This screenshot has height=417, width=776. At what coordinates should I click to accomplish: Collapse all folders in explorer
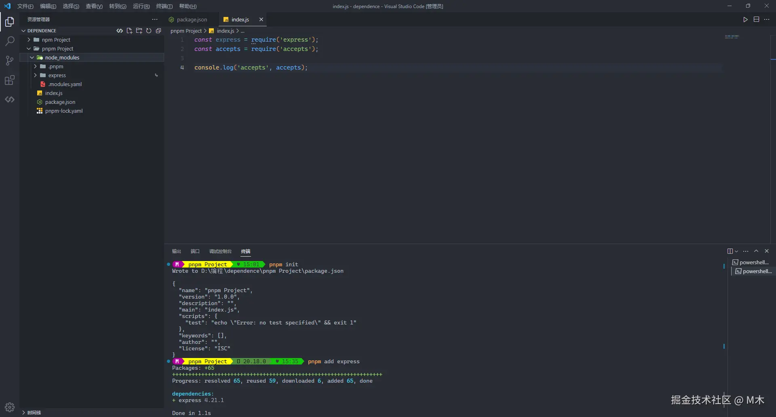[158, 31]
